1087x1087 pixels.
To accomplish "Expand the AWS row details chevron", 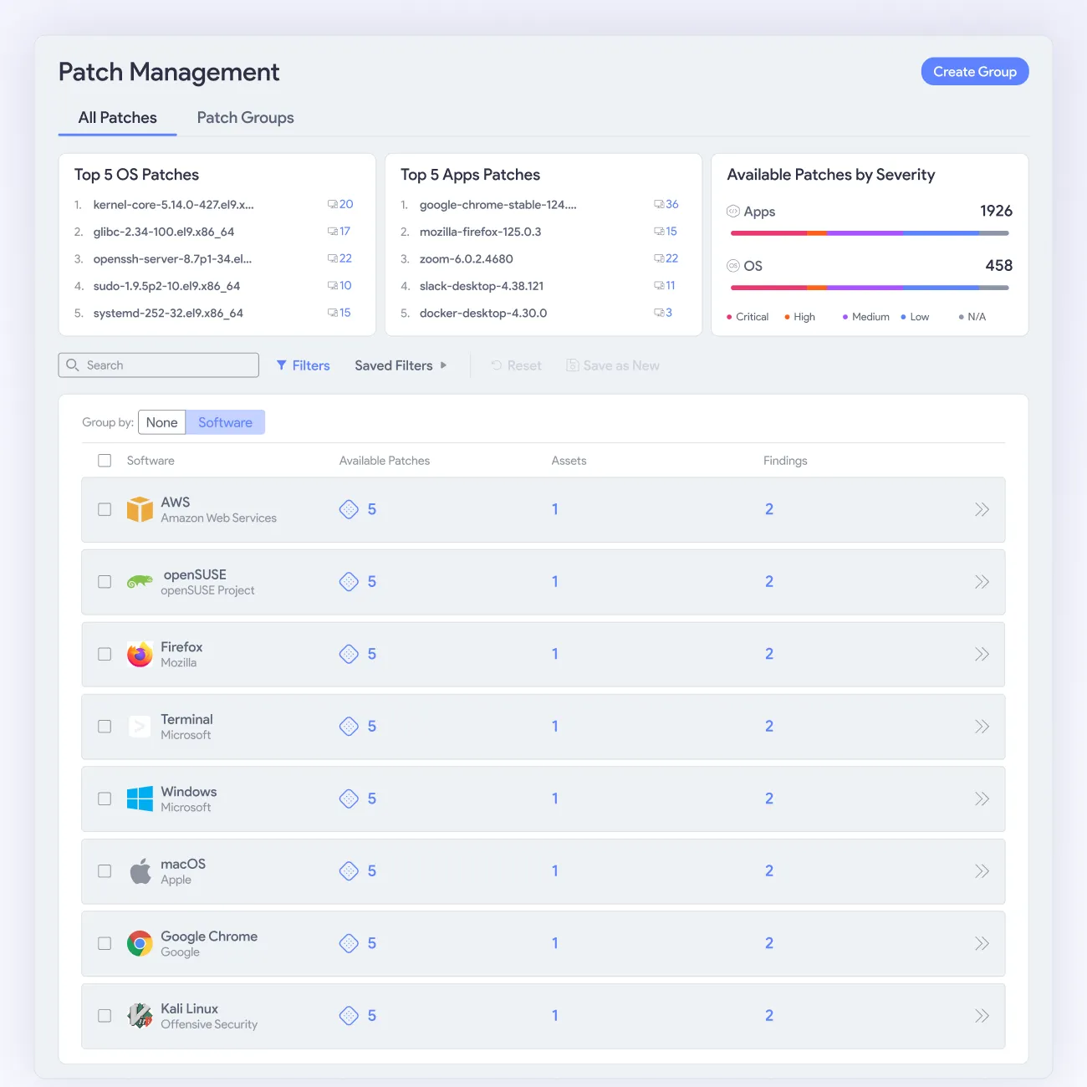I will point(982,509).
